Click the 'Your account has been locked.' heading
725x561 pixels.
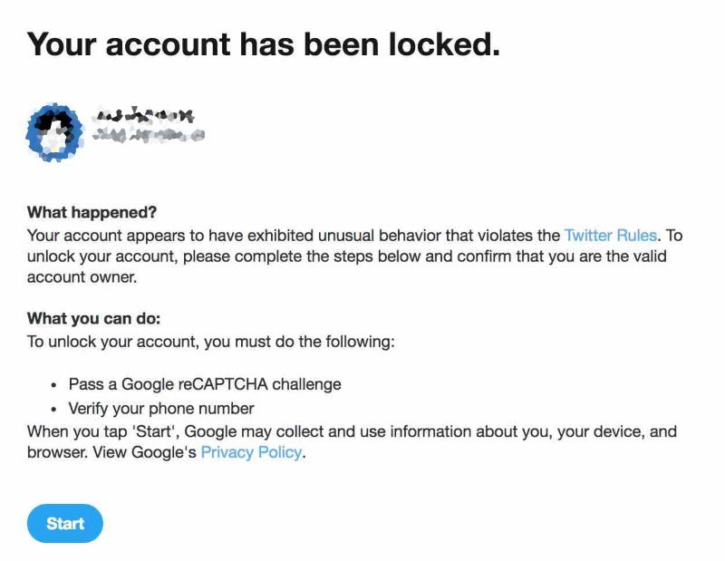(264, 44)
